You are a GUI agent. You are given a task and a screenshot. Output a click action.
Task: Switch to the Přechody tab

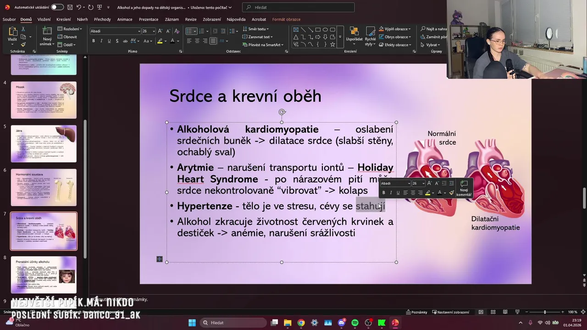pyautogui.click(x=102, y=19)
